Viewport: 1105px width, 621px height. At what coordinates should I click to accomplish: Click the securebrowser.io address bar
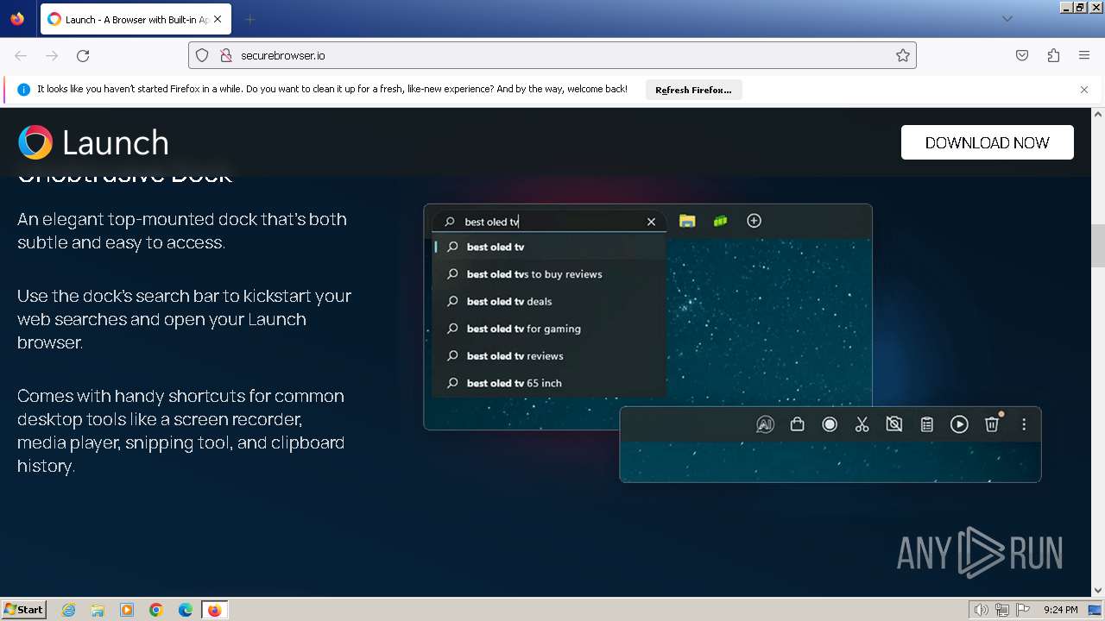pyautogui.click(x=552, y=55)
